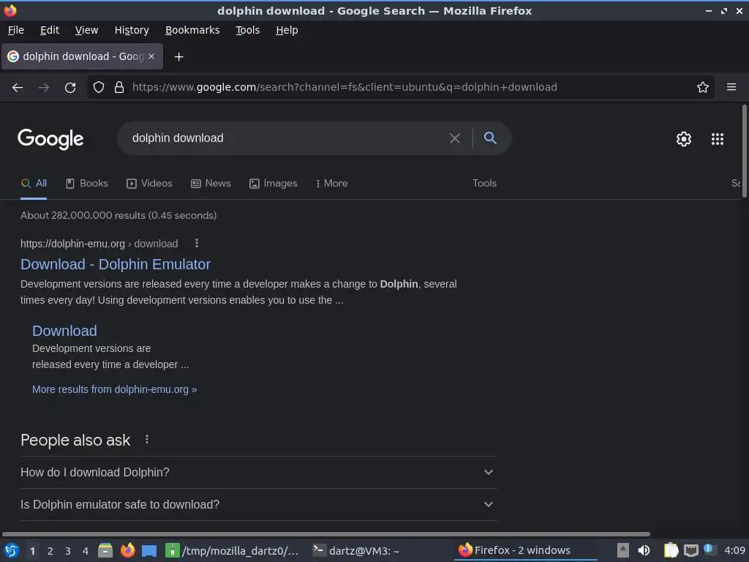
Task: Open the Edit menu
Action: [x=50, y=30]
